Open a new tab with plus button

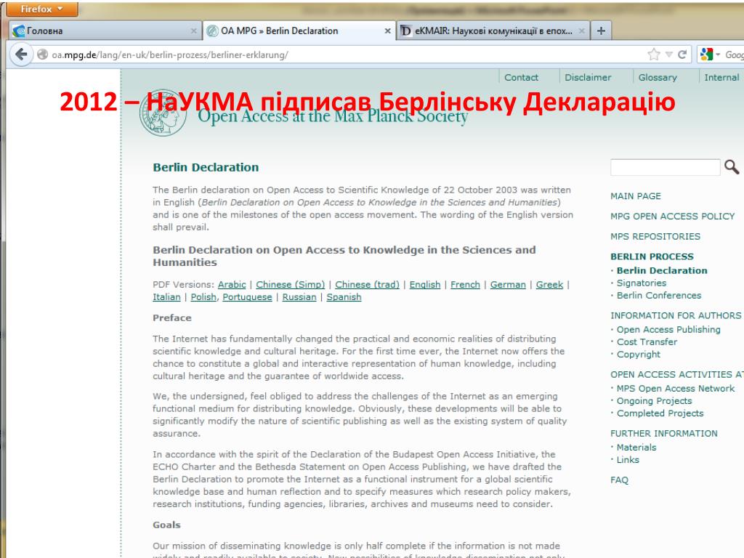pyautogui.click(x=601, y=31)
